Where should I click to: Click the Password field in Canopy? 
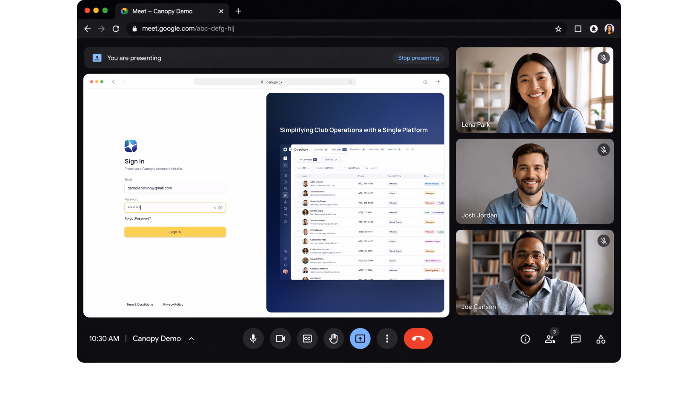[x=175, y=208]
